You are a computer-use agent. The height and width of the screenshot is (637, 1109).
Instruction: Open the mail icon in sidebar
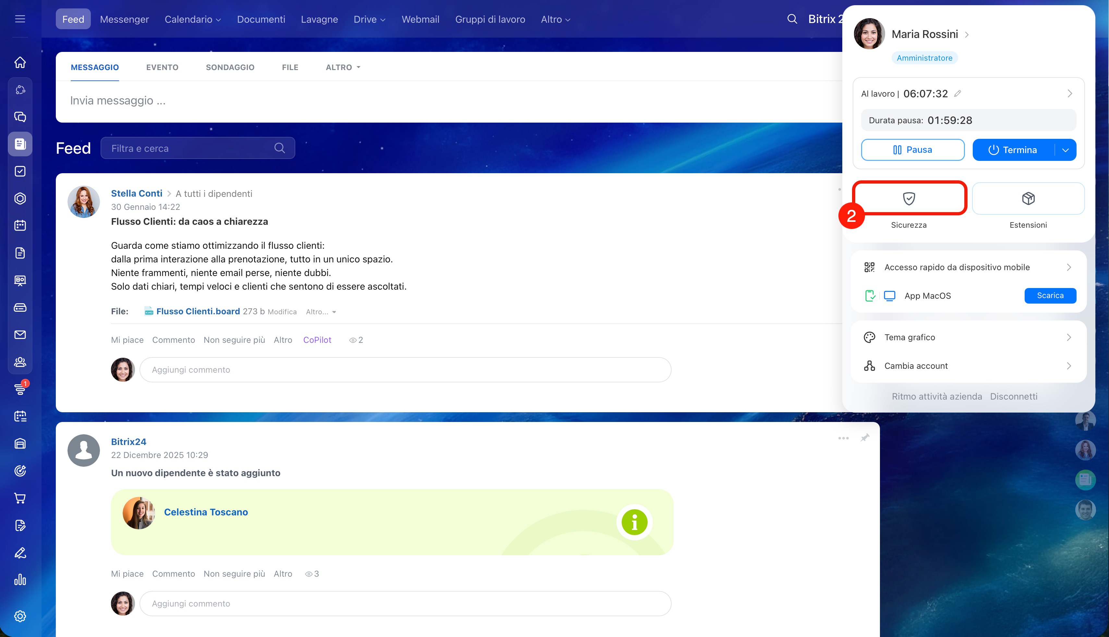[20, 335]
